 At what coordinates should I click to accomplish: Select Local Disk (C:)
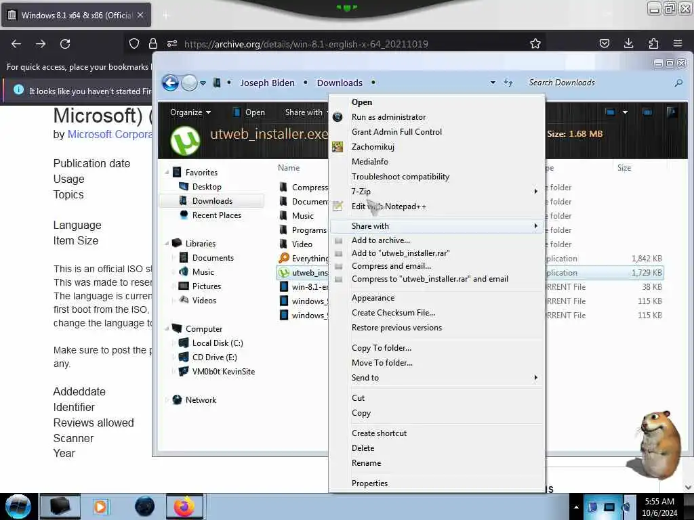pos(218,343)
